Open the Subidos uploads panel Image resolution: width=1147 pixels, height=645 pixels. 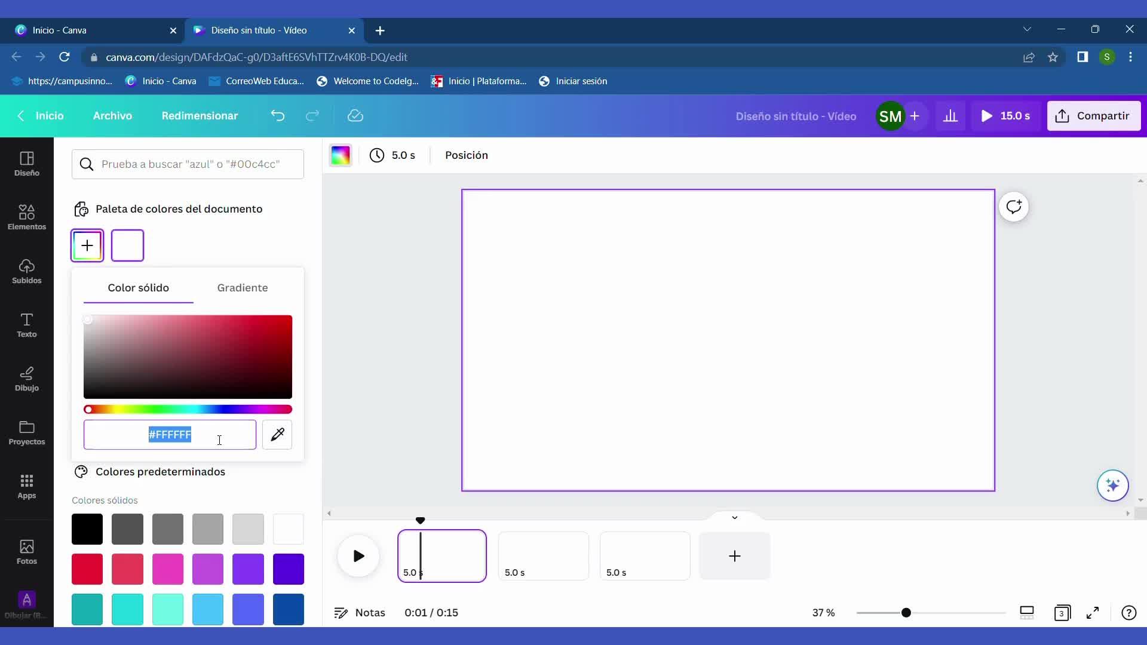[x=26, y=271]
